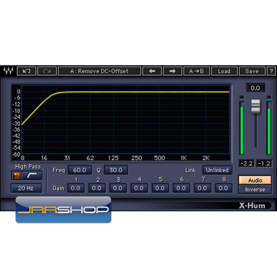Go to next preset arrow
The width and height of the screenshot is (277, 277).
pyautogui.click(x=173, y=71)
